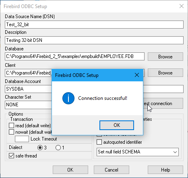Open Help for Firebird ODBC Setup
This screenshot has width=188, height=178.
(x=165, y=170)
